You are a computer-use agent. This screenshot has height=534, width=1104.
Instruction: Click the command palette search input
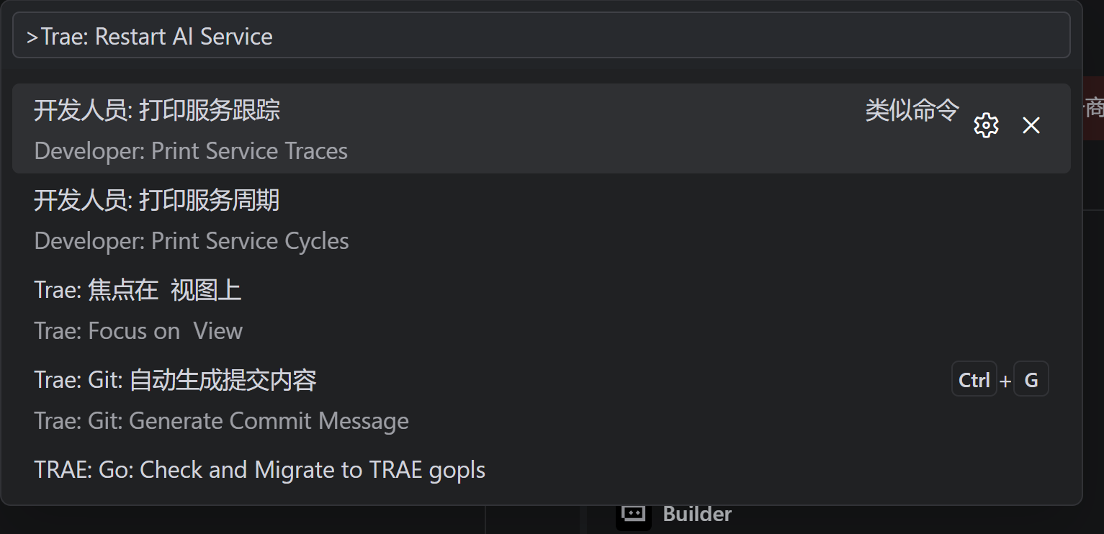pyautogui.click(x=540, y=36)
